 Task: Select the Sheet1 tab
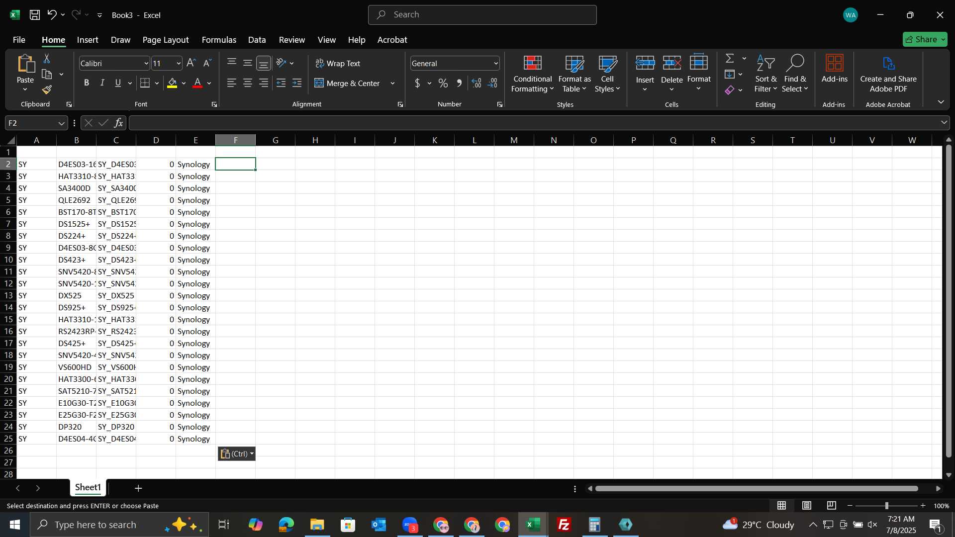88,488
